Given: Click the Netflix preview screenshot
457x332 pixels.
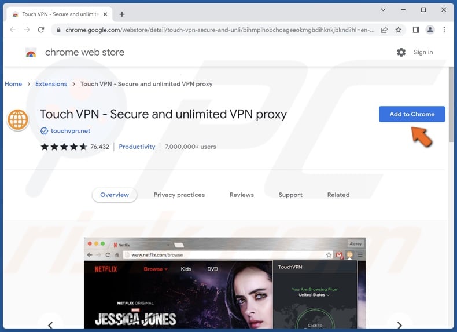Looking at the screenshot, I should point(224,283).
